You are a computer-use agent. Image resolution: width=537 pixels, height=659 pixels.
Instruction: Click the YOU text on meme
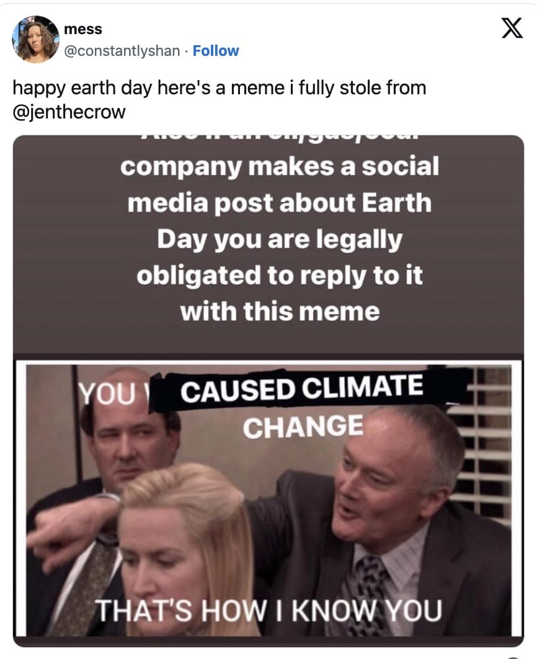(x=107, y=394)
